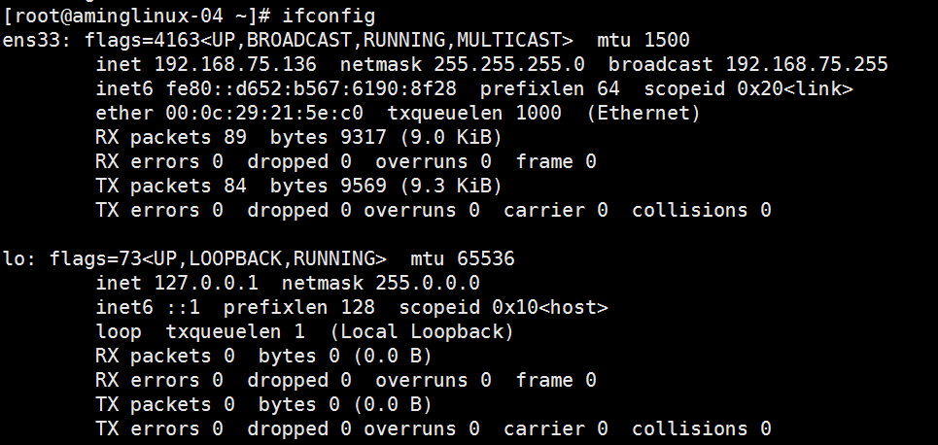Click the lo interface name
Screen dimensions: 938x445
click(15, 259)
